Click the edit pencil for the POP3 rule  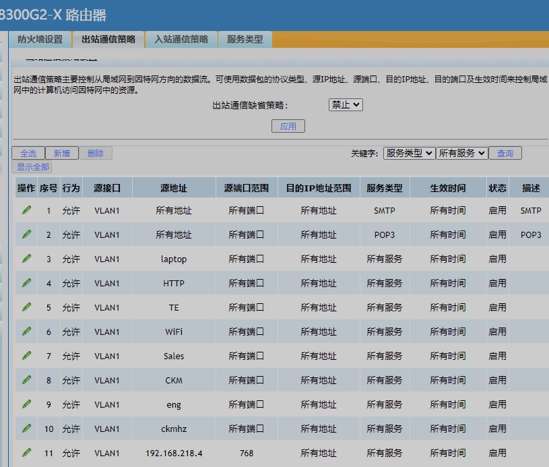point(26,235)
